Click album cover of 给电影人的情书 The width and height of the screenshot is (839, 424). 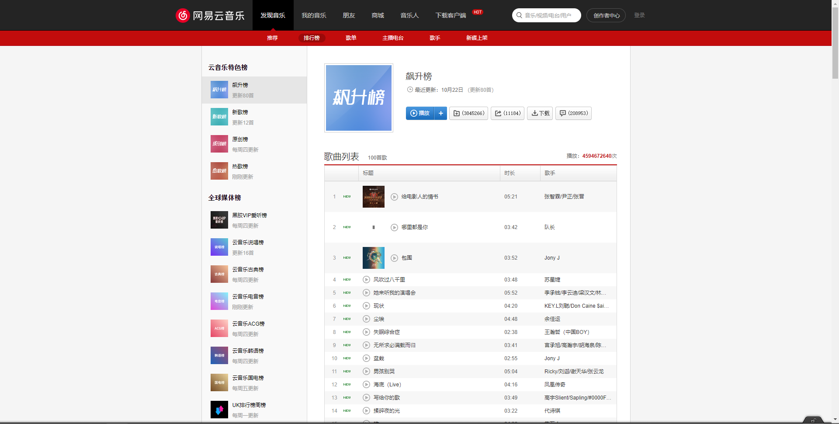pos(374,197)
